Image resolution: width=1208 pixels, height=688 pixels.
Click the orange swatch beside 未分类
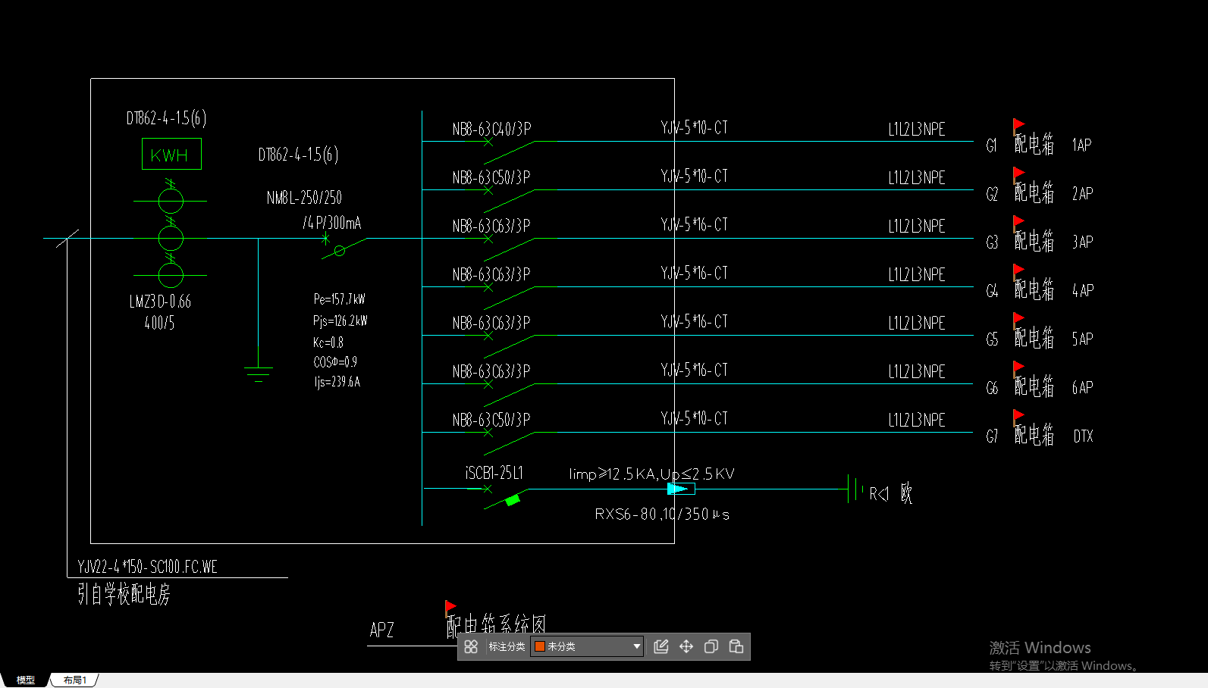point(540,646)
